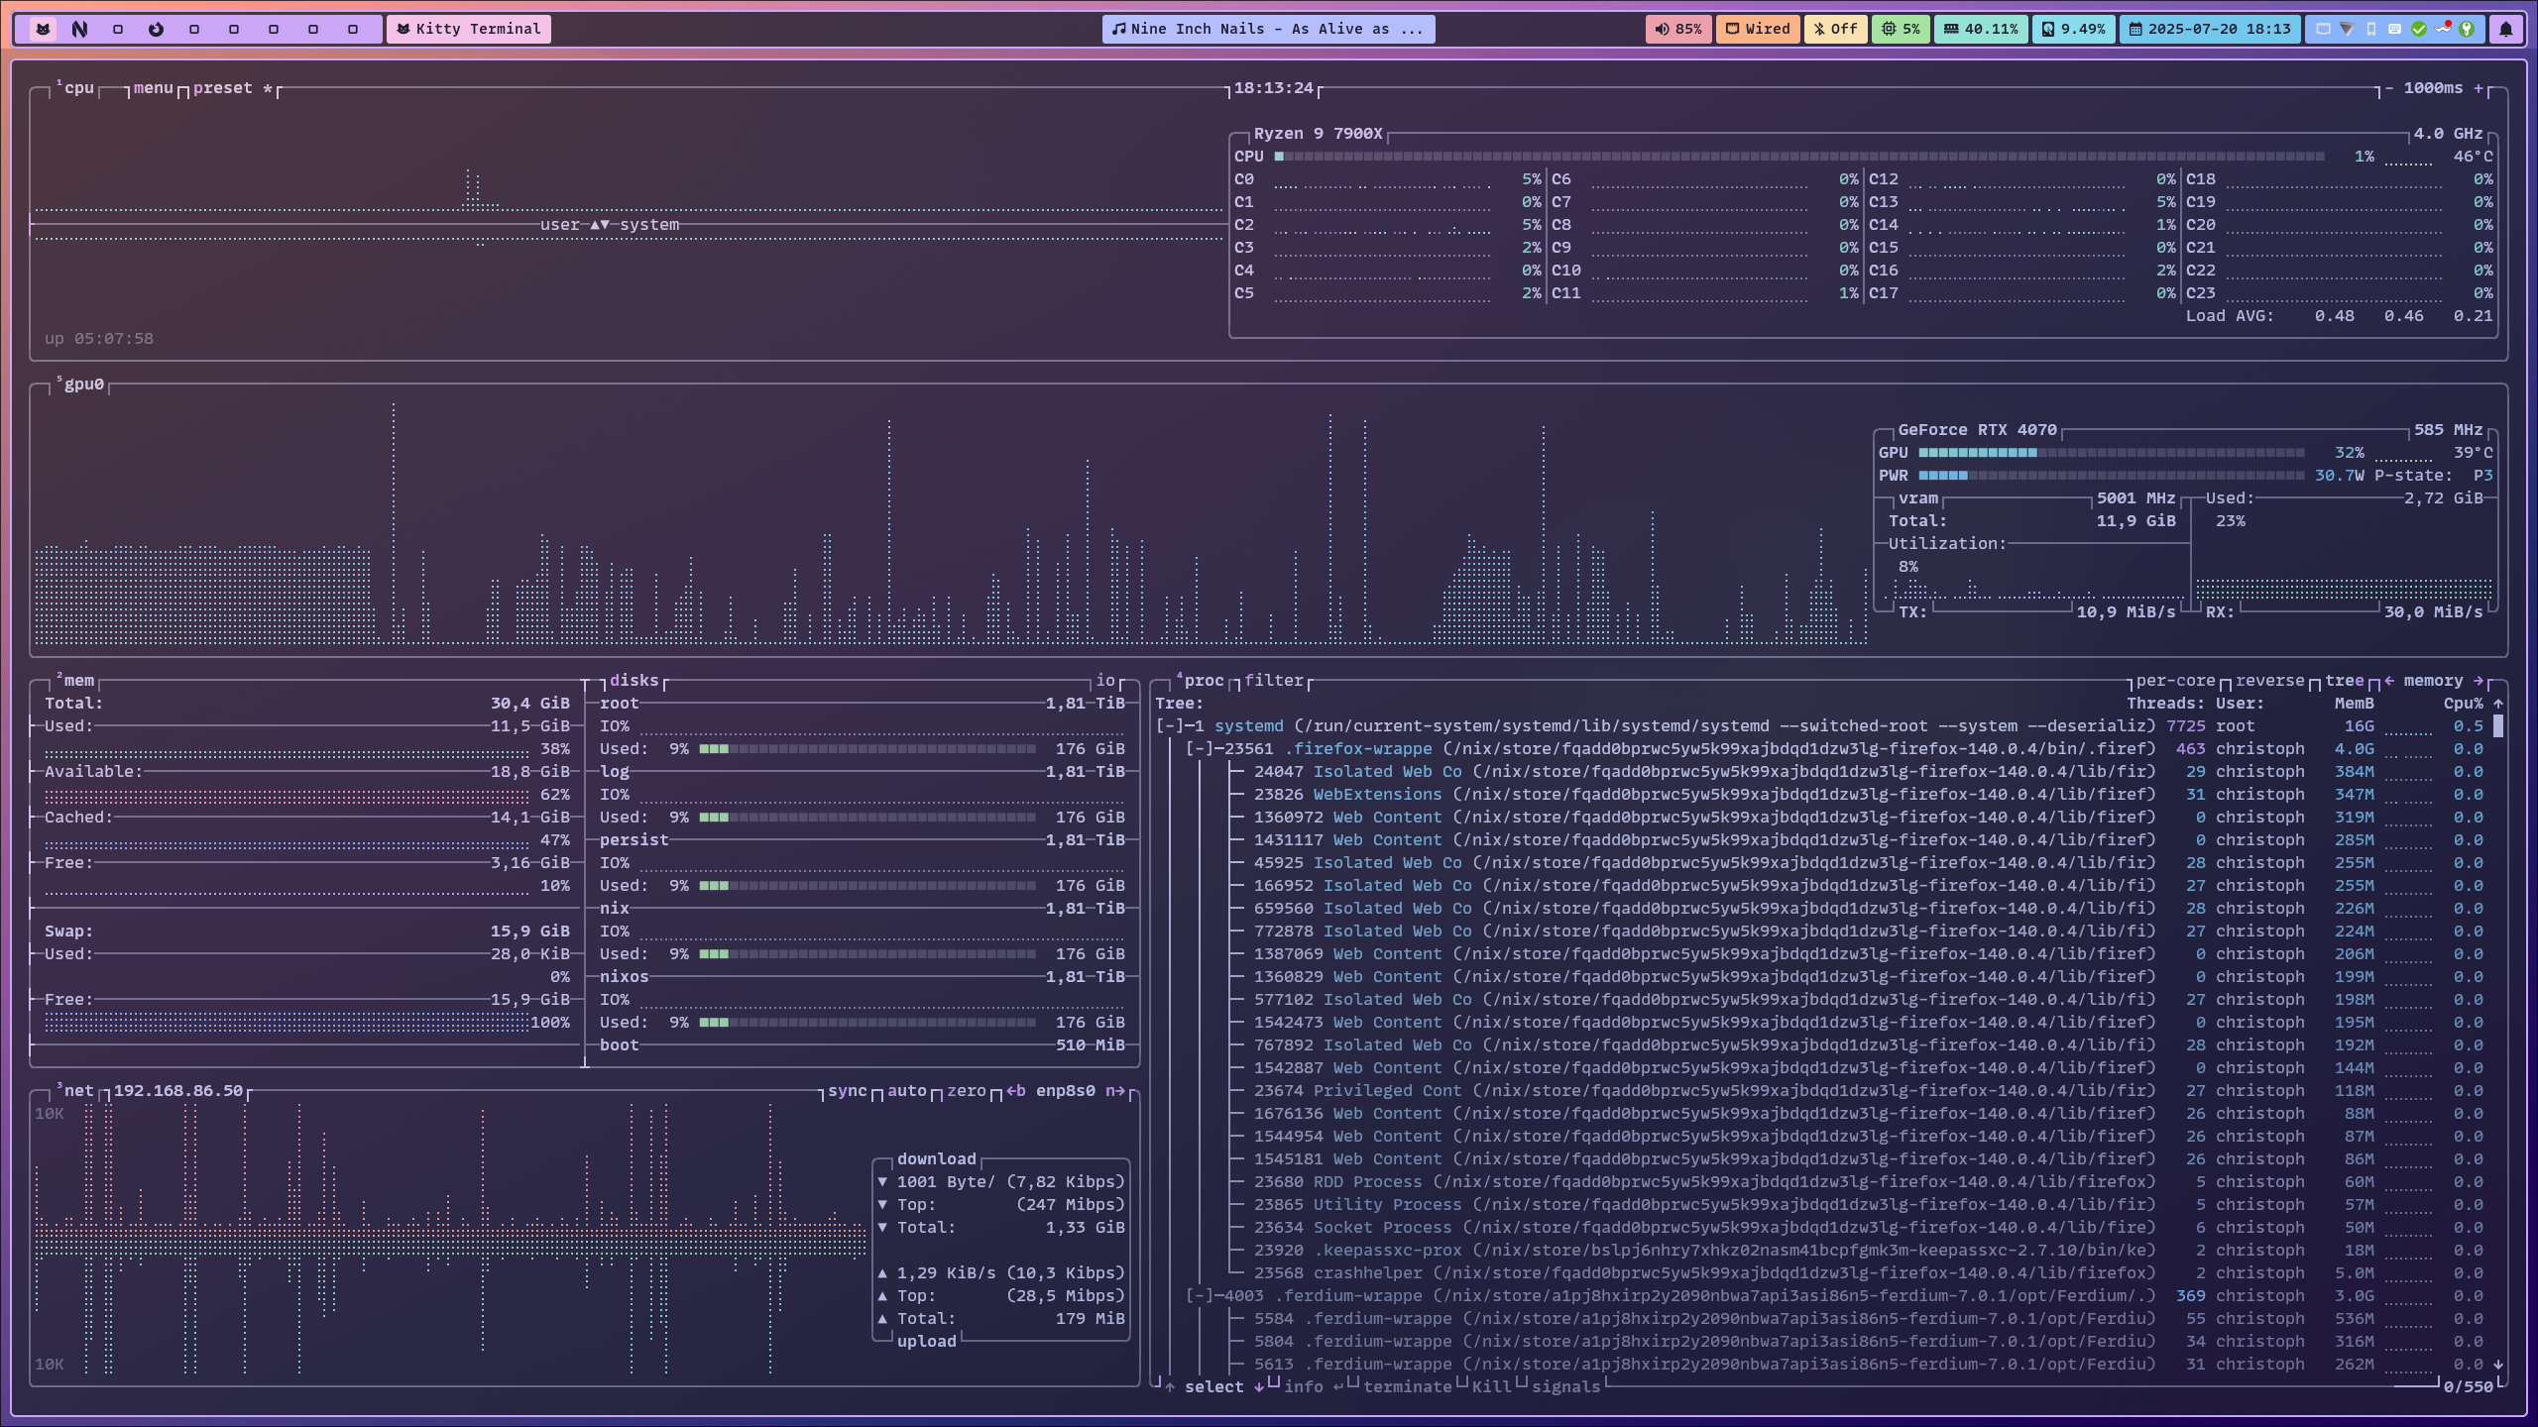This screenshot has width=2538, height=1427.
Task: Open the btop menu option
Action: 153,88
